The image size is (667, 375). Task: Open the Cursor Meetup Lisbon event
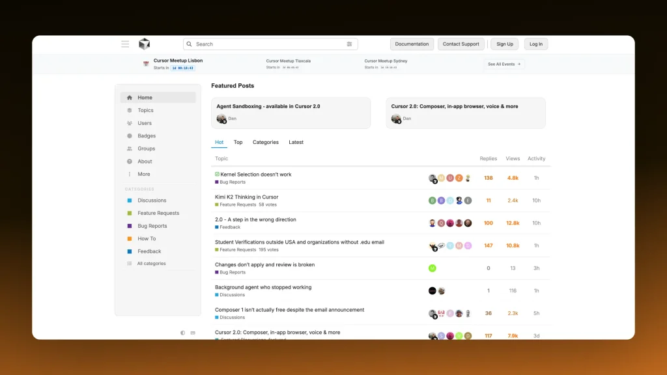point(178,61)
